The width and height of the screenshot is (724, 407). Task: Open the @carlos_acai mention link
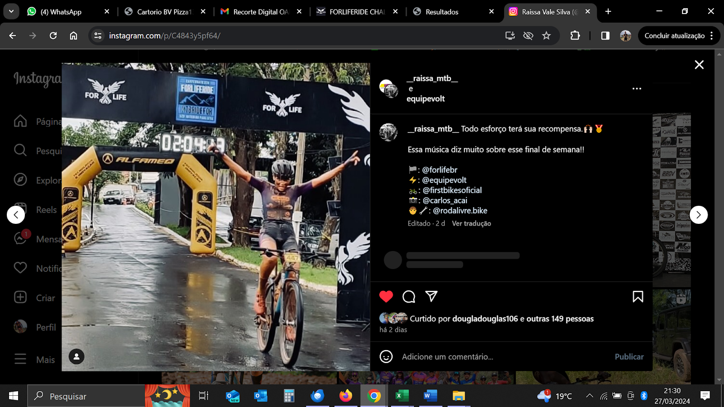tap(445, 200)
